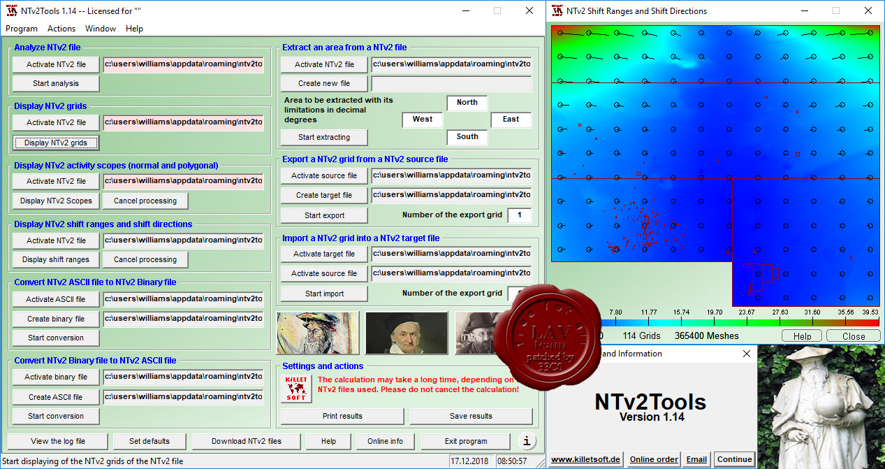Open the Program menu
The height and width of the screenshot is (469, 885).
point(22,29)
